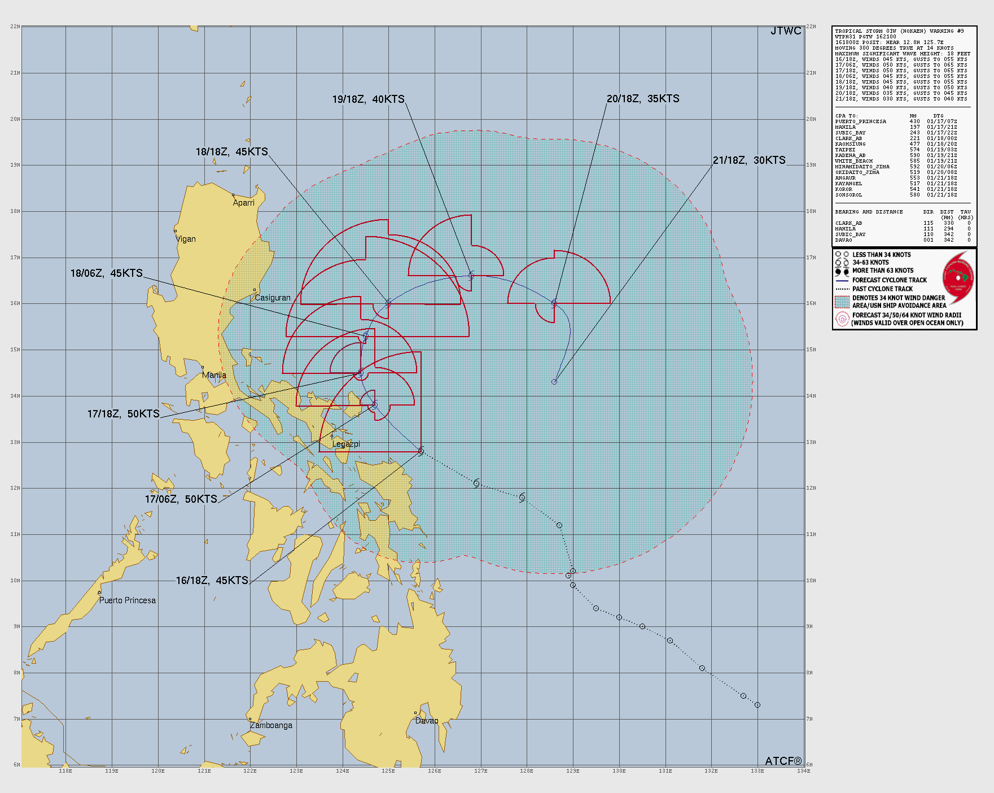Select the 34 knot wind danger area swatch

tap(842, 302)
